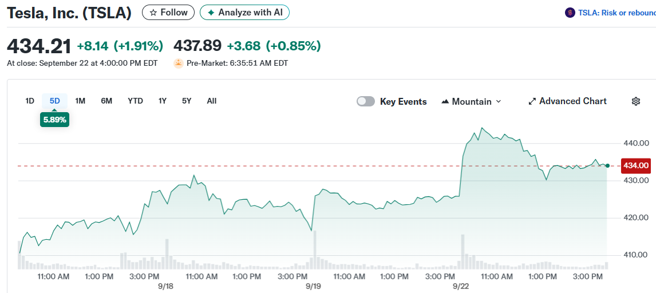The height and width of the screenshot is (293, 656).
Task: Click the red 434.00 price marker
Action: [636, 166]
